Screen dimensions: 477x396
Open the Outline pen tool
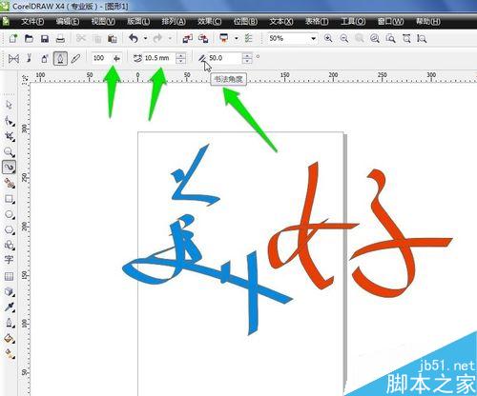pos(10,323)
